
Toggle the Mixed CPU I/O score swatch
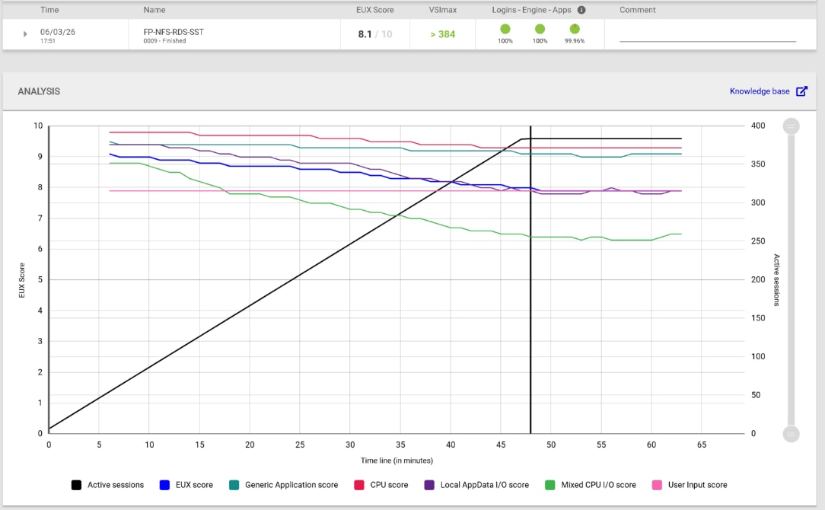550,485
